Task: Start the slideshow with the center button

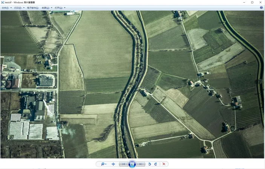Action: click(132, 164)
